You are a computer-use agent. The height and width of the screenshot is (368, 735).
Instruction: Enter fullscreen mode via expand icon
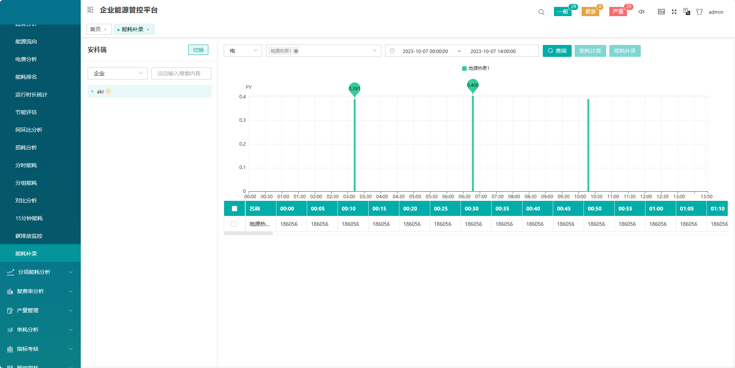(674, 12)
